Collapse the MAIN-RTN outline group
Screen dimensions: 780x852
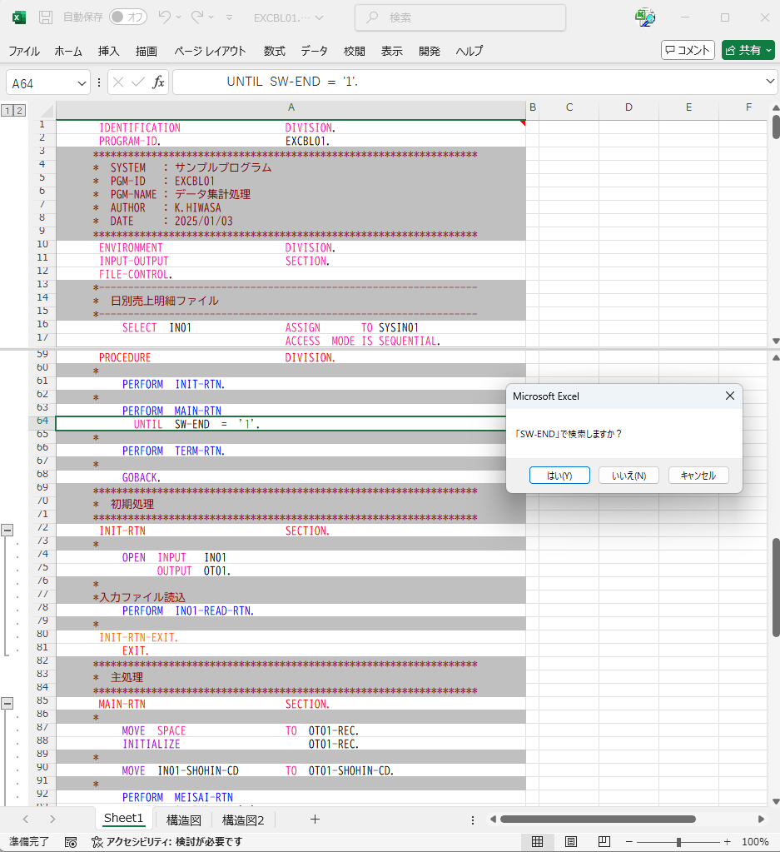(x=7, y=703)
